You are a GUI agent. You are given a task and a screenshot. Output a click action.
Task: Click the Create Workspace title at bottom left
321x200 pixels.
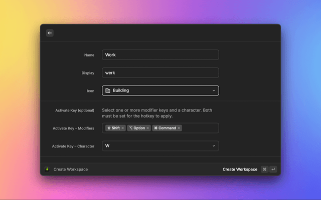point(71,169)
